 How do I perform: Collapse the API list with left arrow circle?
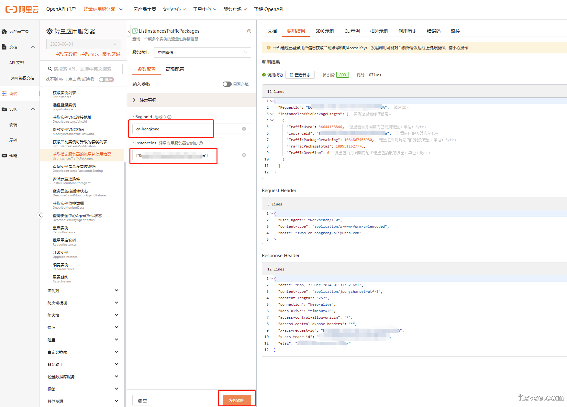[x=40, y=215]
